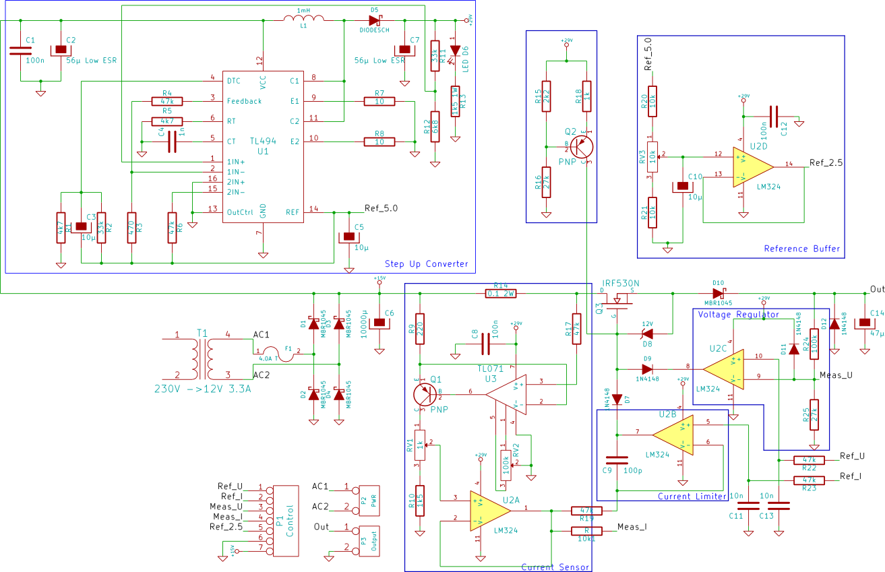Select resistor R5 4k7 on RT pin
This screenshot has height=572, width=885.
click(166, 121)
